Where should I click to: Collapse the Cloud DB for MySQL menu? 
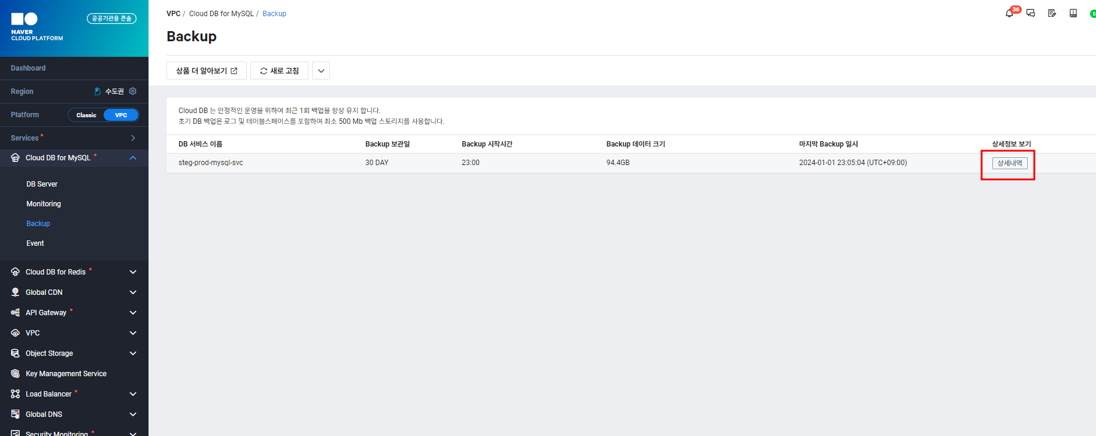[x=133, y=158]
